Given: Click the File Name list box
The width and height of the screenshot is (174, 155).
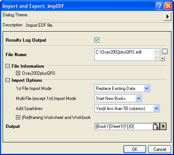Looking at the screenshot, I should 127,55.
